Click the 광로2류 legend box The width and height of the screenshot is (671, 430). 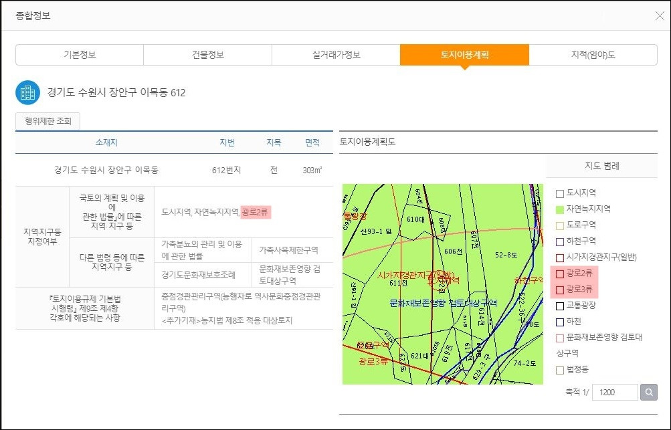[560, 274]
